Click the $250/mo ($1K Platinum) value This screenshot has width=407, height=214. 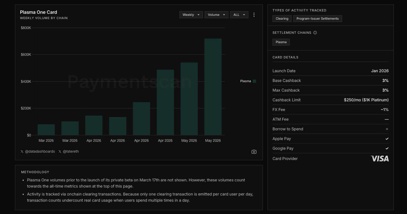pos(366,100)
